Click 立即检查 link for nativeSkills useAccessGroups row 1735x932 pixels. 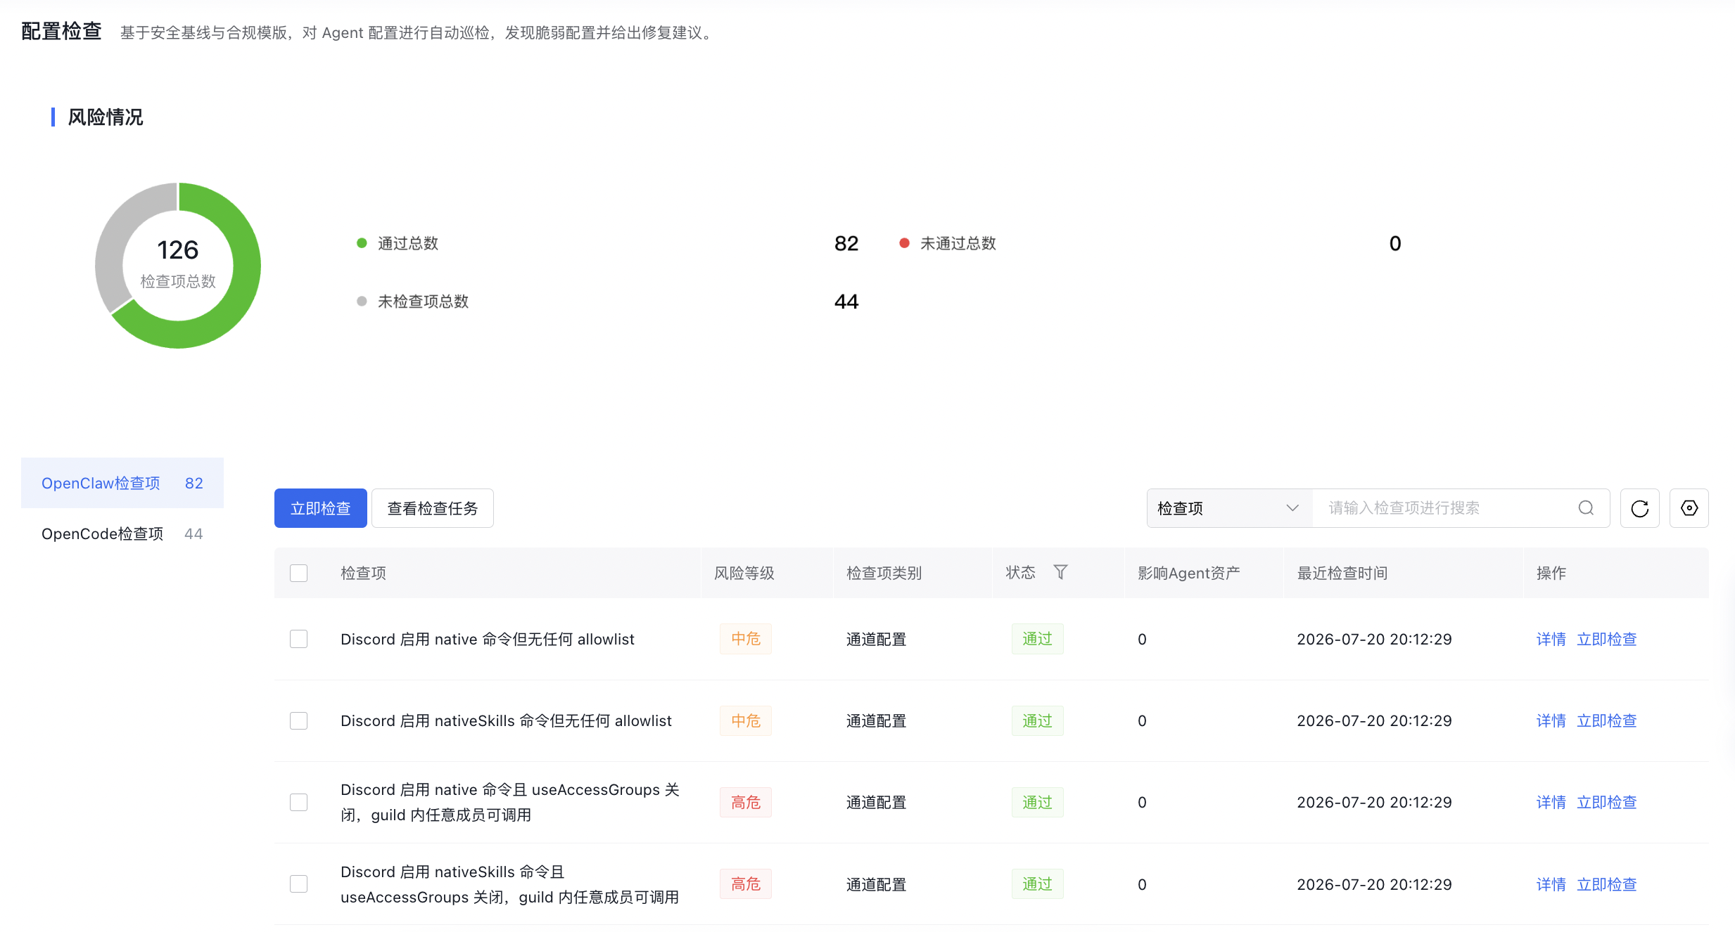click(1607, 884)
